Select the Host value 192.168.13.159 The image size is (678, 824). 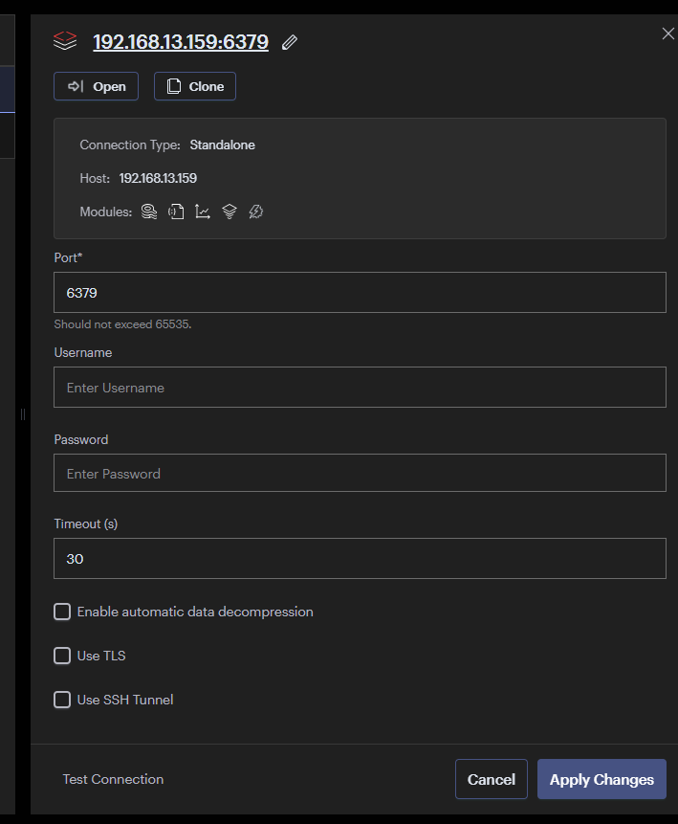(158, 179)
